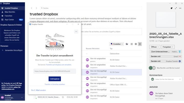
Task: Click shared members avatars for Max Reichlin
Action: 152,68
